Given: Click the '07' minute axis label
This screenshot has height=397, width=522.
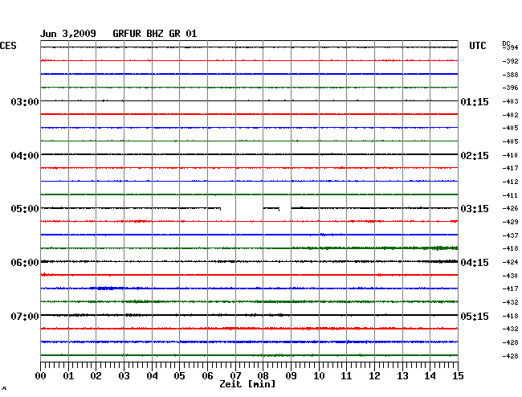Looking at the screenshot, I should coord(235,376).
